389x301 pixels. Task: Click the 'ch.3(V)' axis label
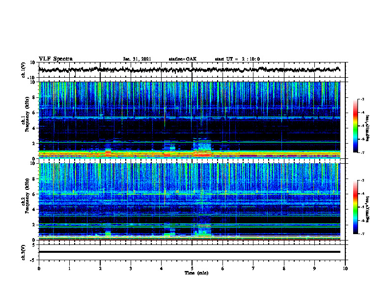[24, 252]
